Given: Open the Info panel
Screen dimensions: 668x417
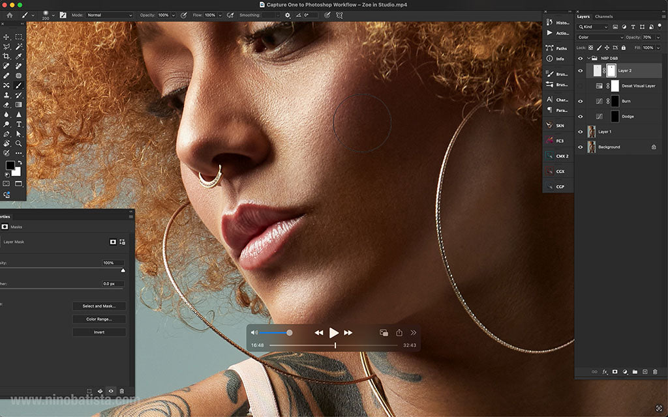Looking at the screenshot, I should pos(560,59).
